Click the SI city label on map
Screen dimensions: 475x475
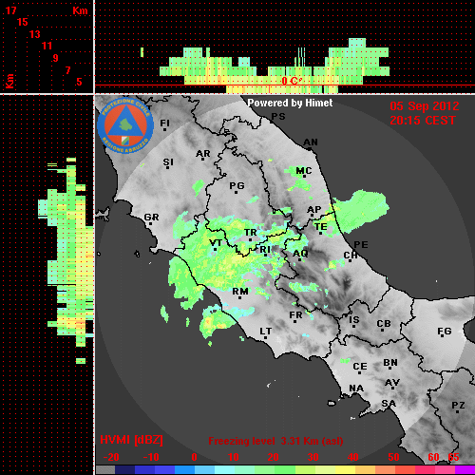168,162
